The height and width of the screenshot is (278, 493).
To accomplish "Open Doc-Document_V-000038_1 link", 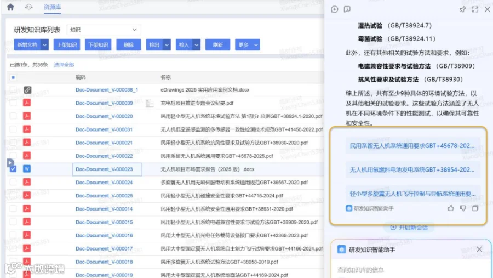I will click(x=107, y=90).
